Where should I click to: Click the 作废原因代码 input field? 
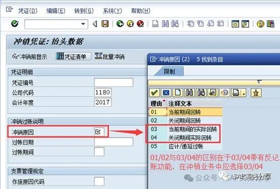[99, 181]
